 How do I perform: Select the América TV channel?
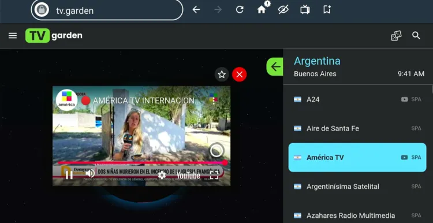(357, 158)
